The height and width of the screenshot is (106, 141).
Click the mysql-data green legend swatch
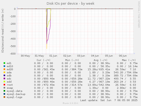(x=4, y=91)
